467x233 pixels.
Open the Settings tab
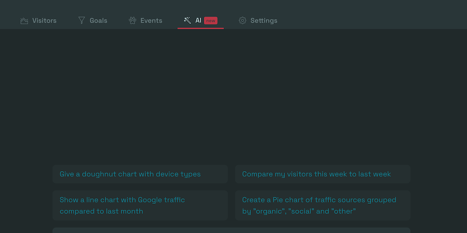264,20
